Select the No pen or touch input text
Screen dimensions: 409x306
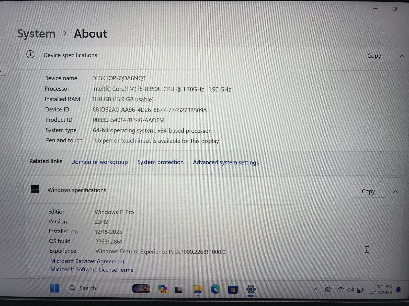click(156, 141)
